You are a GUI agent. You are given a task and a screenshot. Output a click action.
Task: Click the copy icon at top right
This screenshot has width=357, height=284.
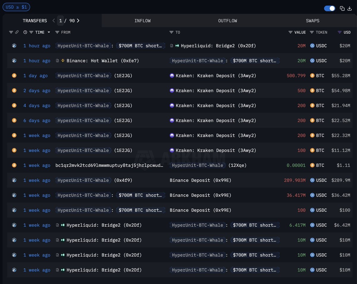(342, 8)
